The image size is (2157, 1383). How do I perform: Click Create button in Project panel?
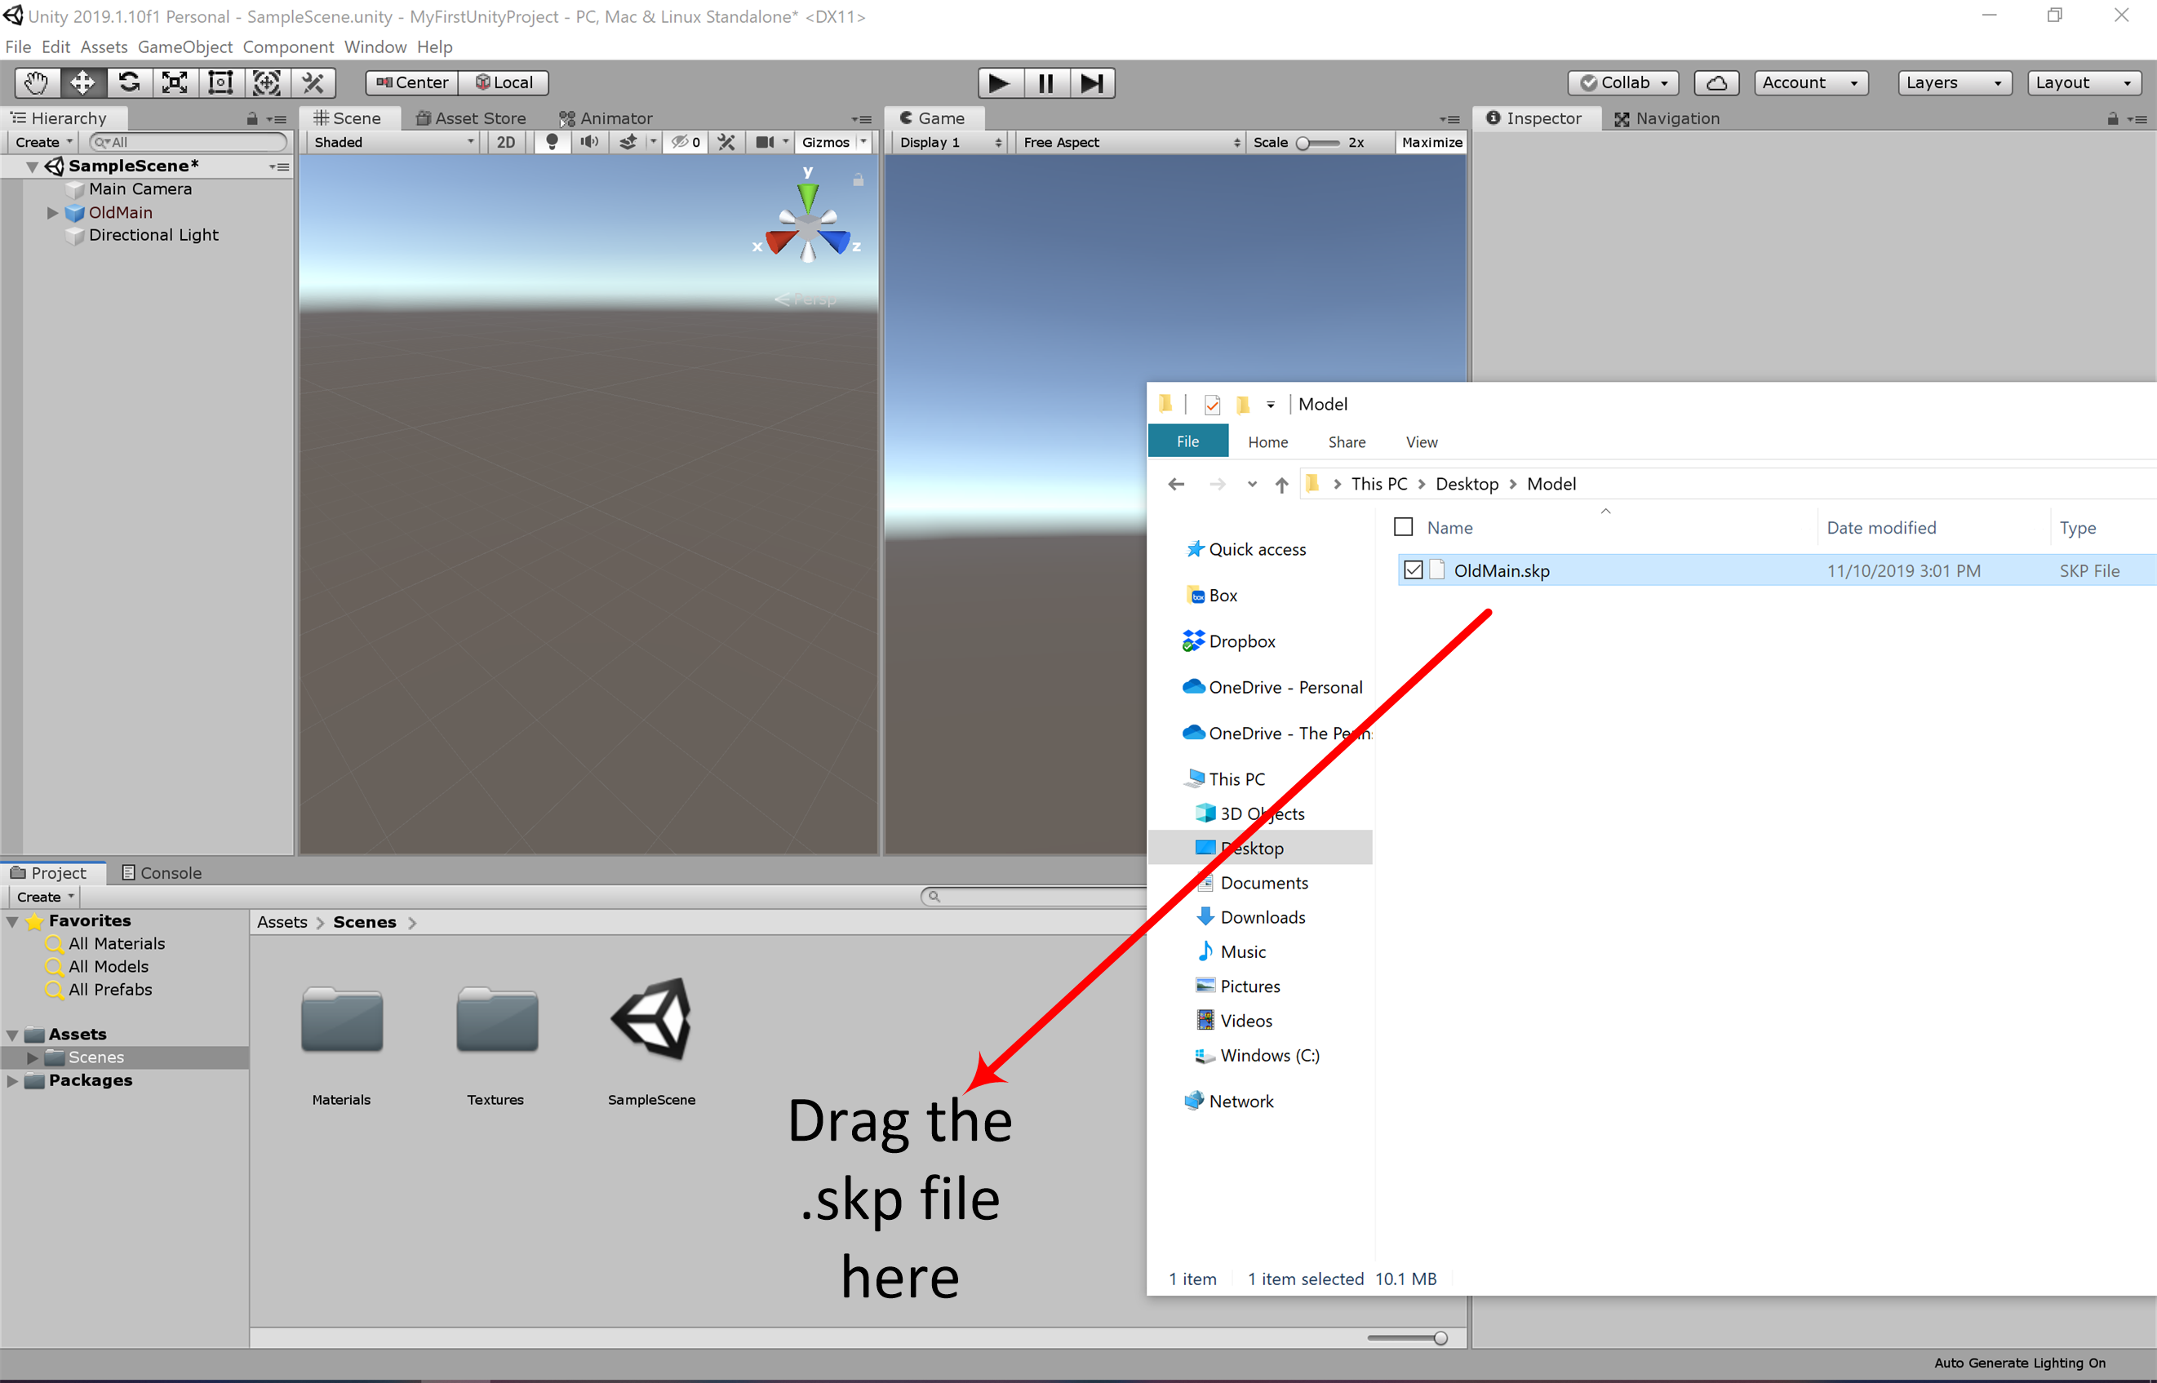tap(45, 898)
